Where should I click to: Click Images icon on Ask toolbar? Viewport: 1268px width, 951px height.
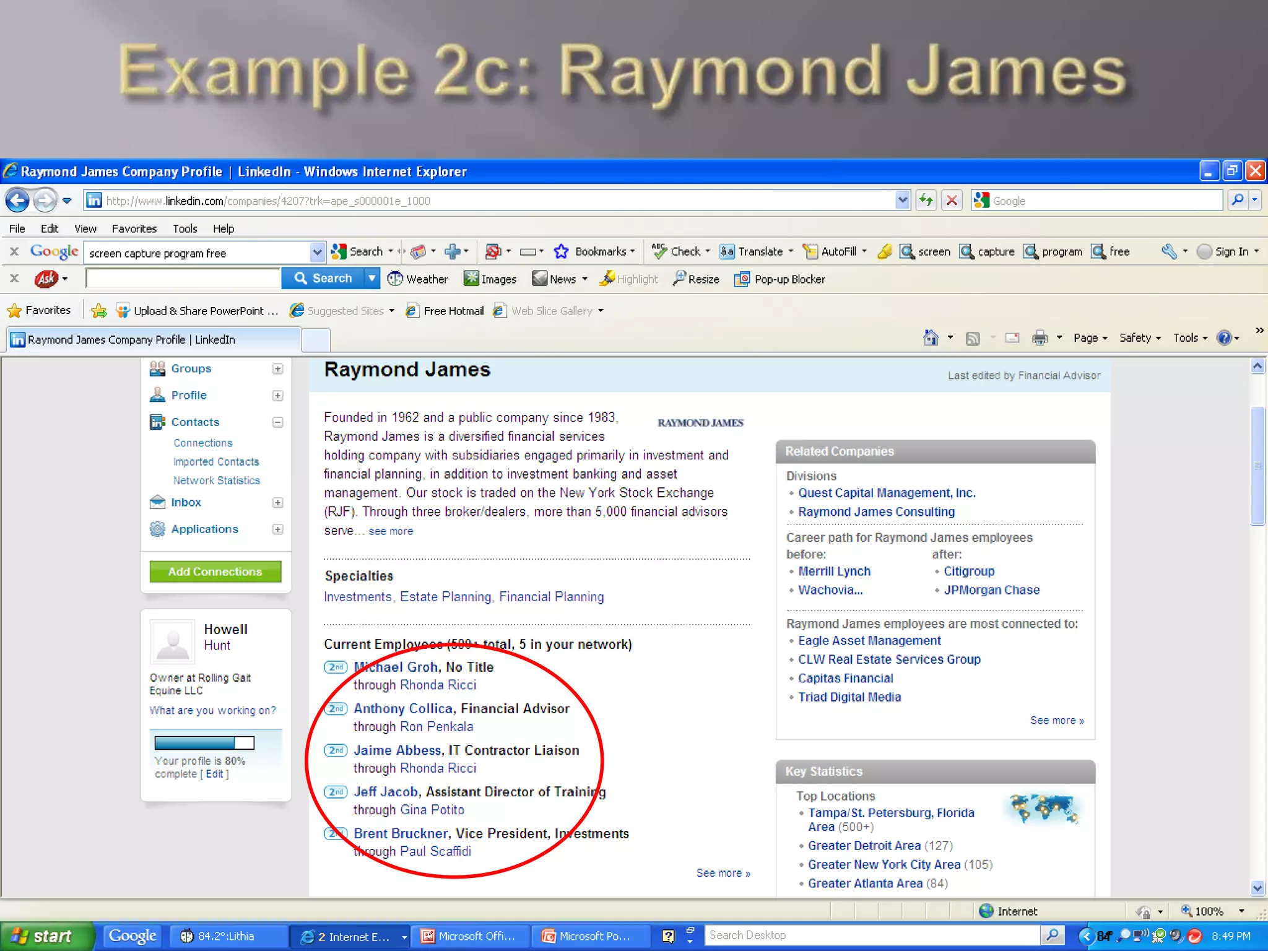tap(471, 279)
